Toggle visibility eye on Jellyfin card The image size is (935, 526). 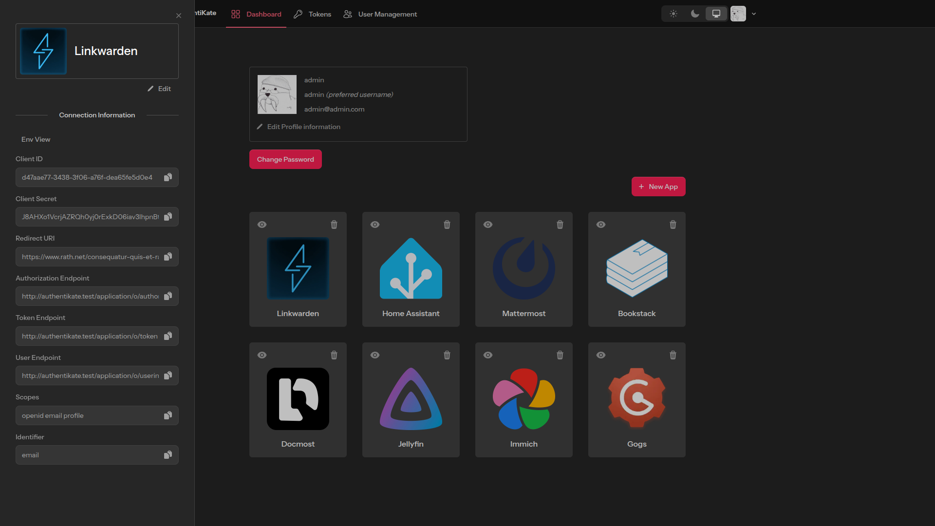(375, 355)
